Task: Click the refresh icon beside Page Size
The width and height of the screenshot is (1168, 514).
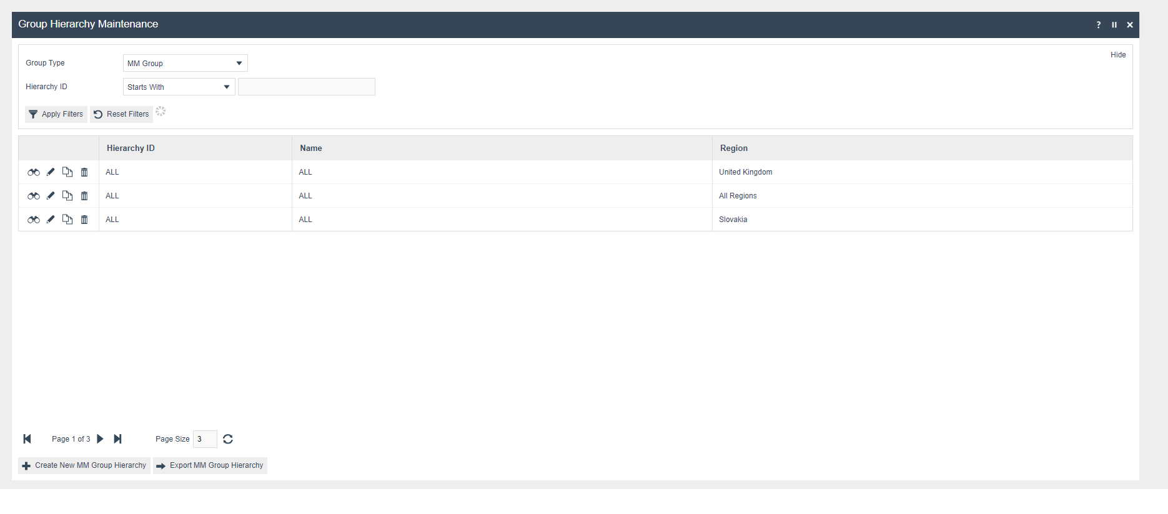Action: click(228, 439)
